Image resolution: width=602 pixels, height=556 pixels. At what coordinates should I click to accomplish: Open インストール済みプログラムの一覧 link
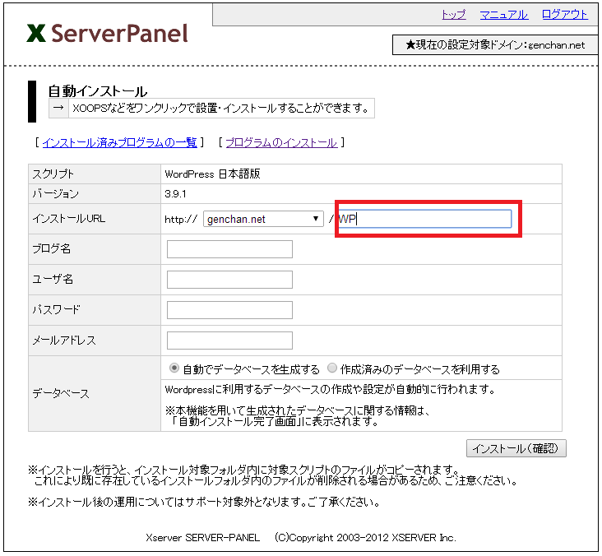click(x=119, y=142)
